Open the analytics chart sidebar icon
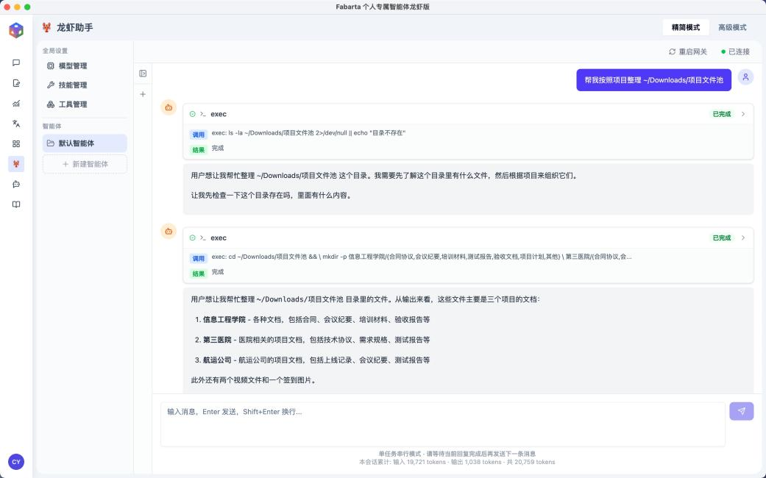The width and height of the screenshot is (766, 478). [16, 103]
